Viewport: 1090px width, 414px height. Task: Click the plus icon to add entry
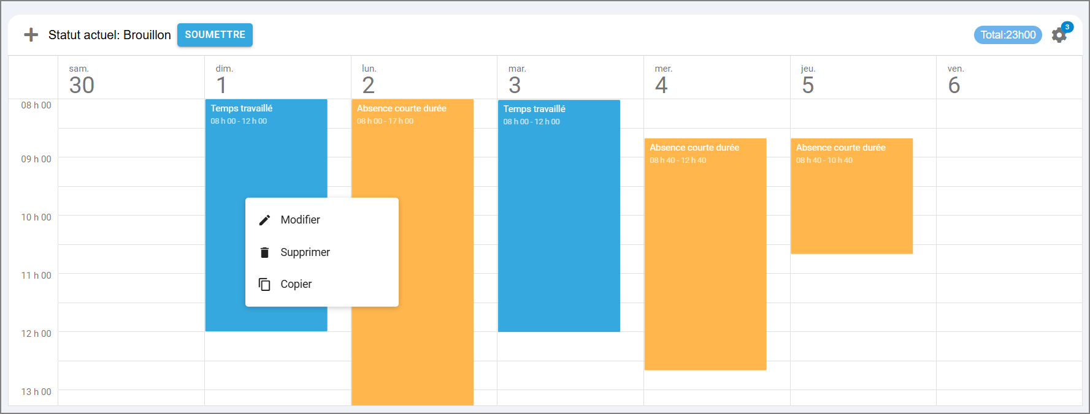(31, 35)
